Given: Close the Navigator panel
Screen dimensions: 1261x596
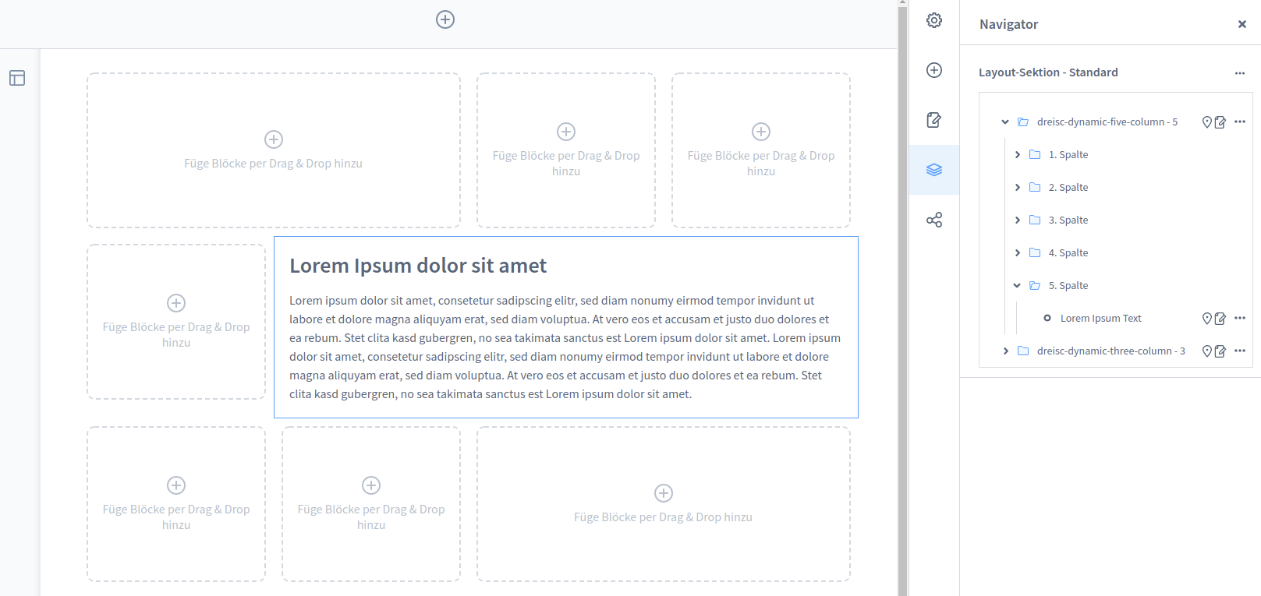Looking at the screenshot, I should tap(1242, 24).
